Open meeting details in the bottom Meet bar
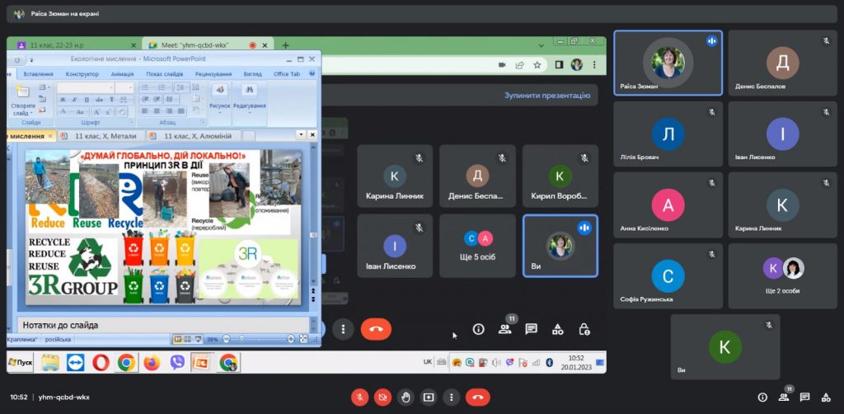 [x=762, y=398]
